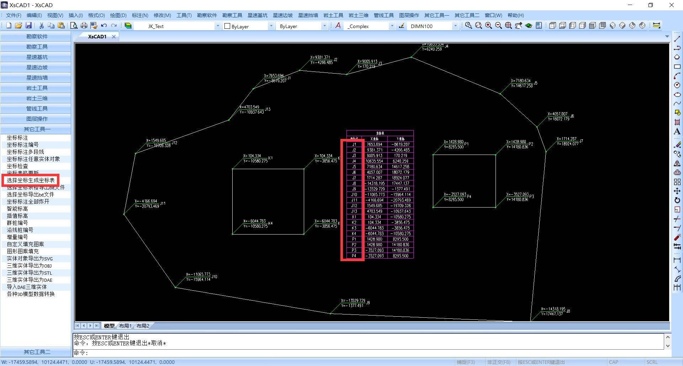This screenshot has height=366, width=683.
Task: Run 坐标标注 command in side panel
Action: click(x=17, y=138)
